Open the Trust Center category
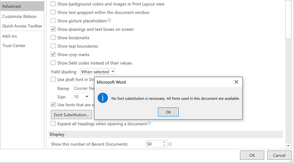This screenshot has height=163, width=294. pos(14,46)
